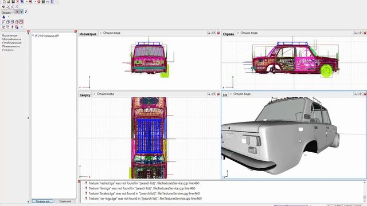Toggle the Z axis button

click(26, 11)
